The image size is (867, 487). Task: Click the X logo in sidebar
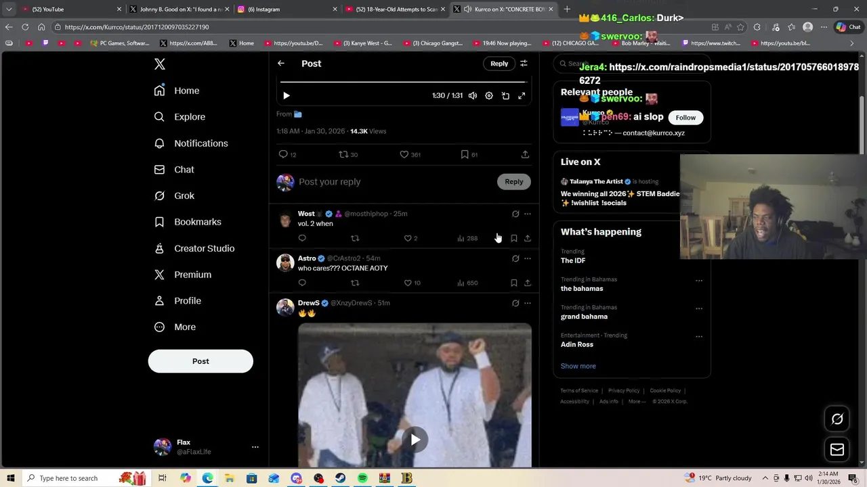[x=159, y=64]
